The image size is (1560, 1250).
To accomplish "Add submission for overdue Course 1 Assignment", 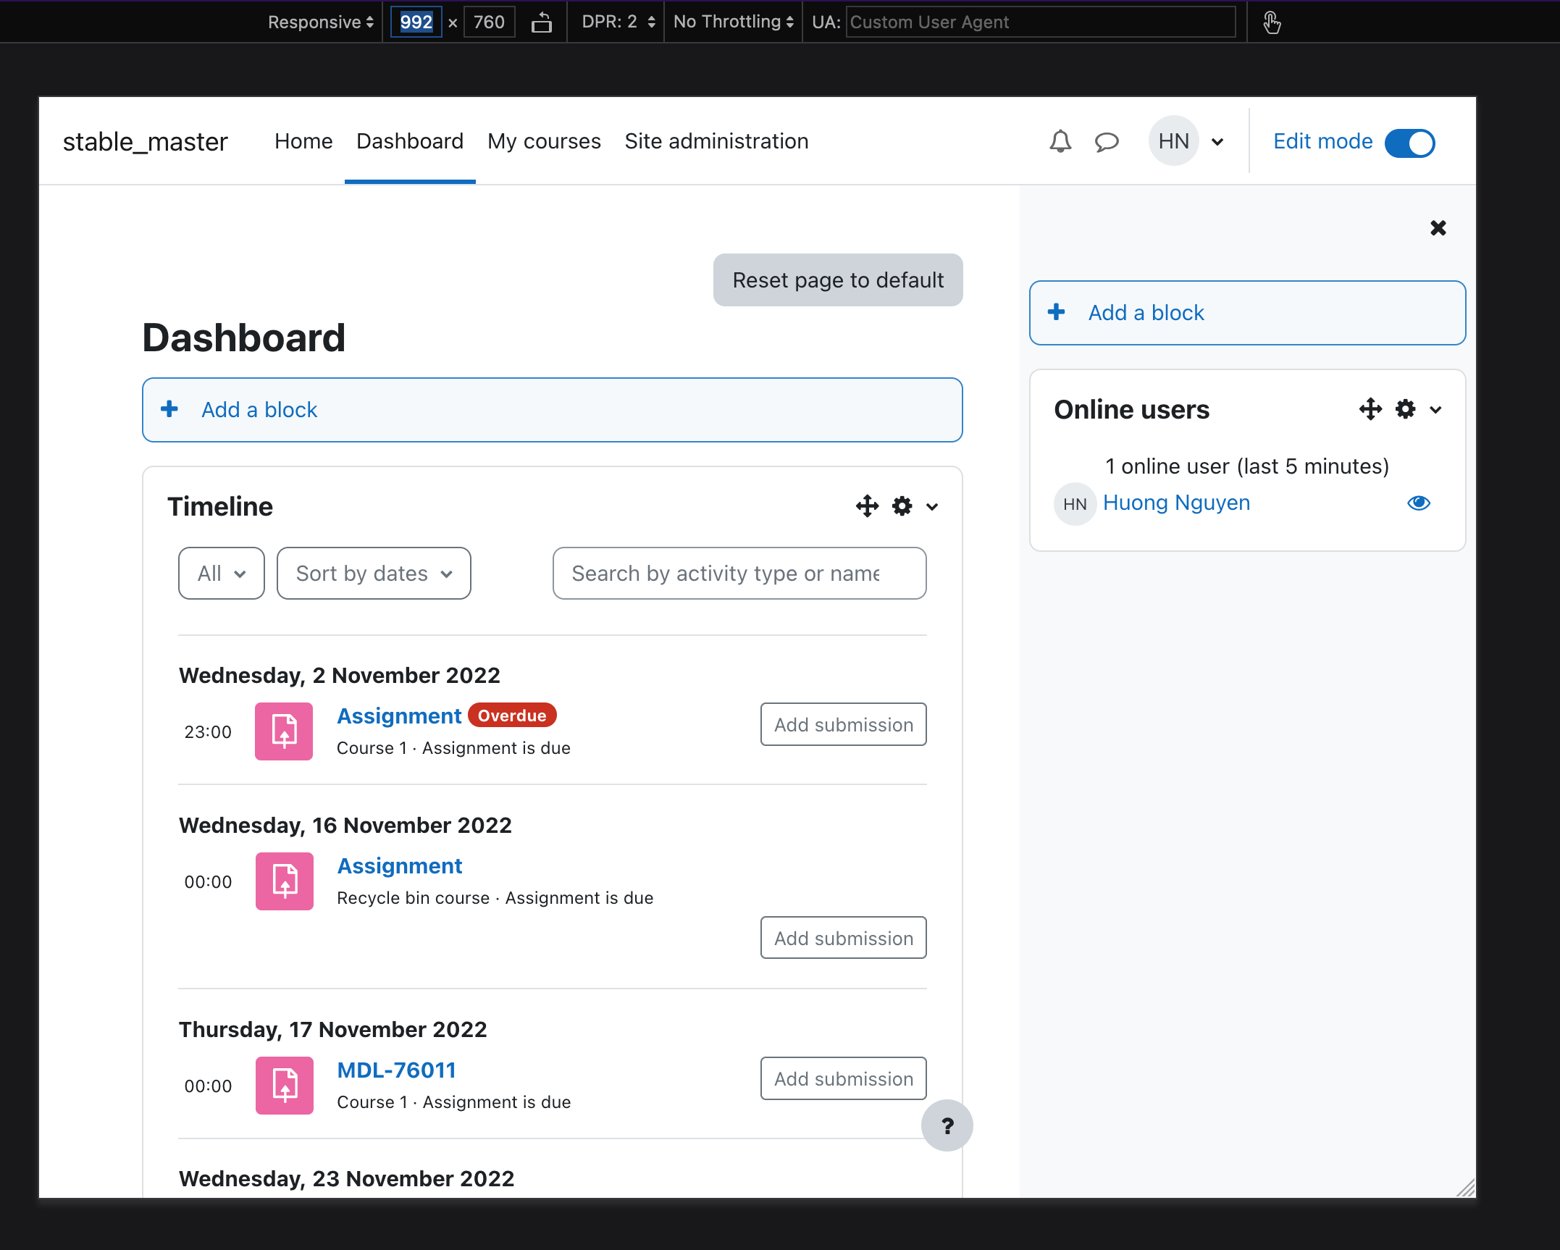I will pyautogui.click(x=844, y=724).
